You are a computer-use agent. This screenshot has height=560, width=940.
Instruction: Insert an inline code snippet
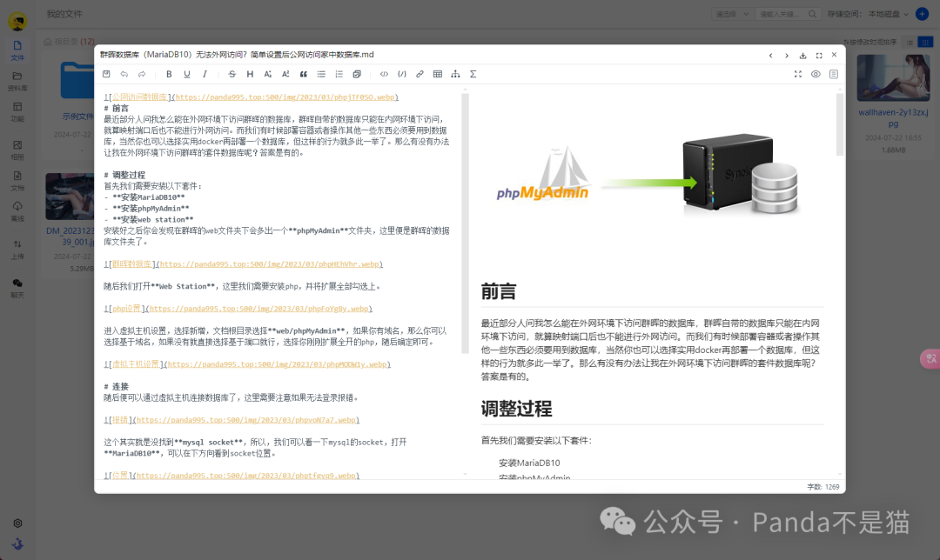pyautogui.click(x=385, y=74)
